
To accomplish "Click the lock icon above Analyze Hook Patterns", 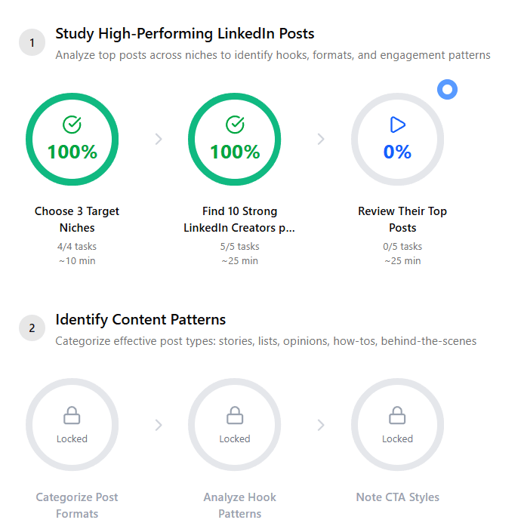I will point(235,415).
